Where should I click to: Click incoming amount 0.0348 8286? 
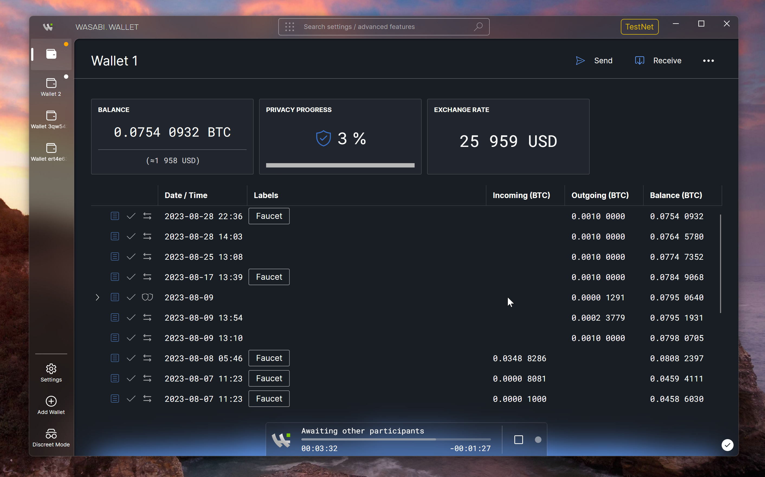coord(519,358)
